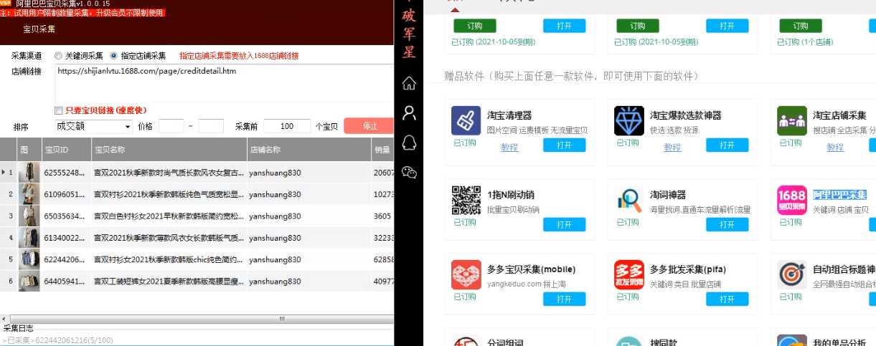
Task: Click the row 6 product thumbnail
Action: click(x=29, y=282)
